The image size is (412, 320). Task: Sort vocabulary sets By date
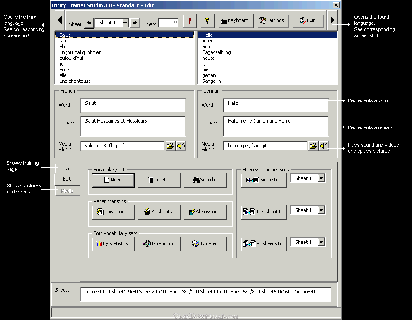tap(205, 244)
